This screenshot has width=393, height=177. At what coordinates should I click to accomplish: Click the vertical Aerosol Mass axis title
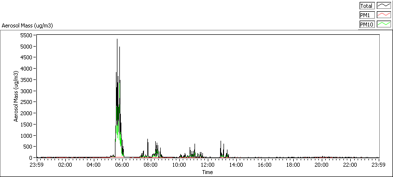(16, 97)
